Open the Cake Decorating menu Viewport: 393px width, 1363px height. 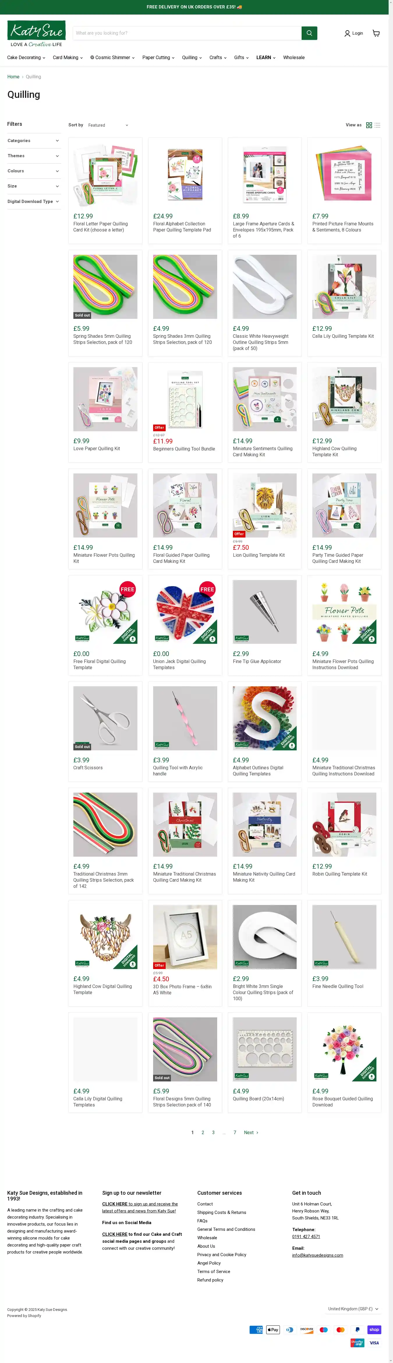pos(26,58)
